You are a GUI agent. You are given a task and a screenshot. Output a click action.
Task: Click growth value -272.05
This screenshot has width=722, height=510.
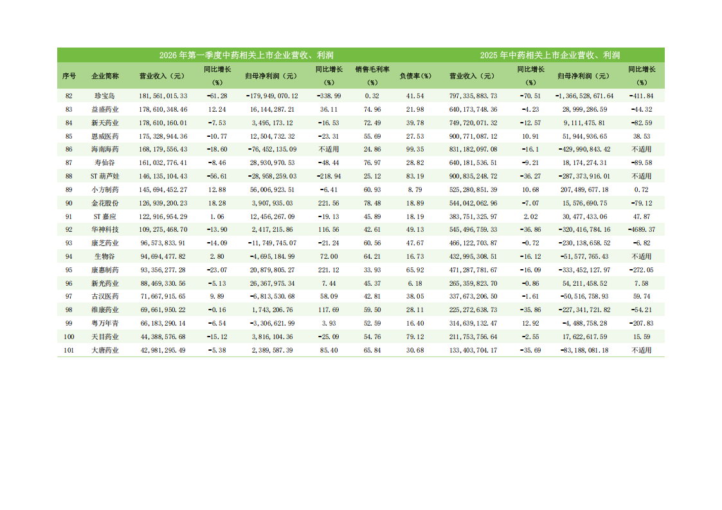click(642, 270)
